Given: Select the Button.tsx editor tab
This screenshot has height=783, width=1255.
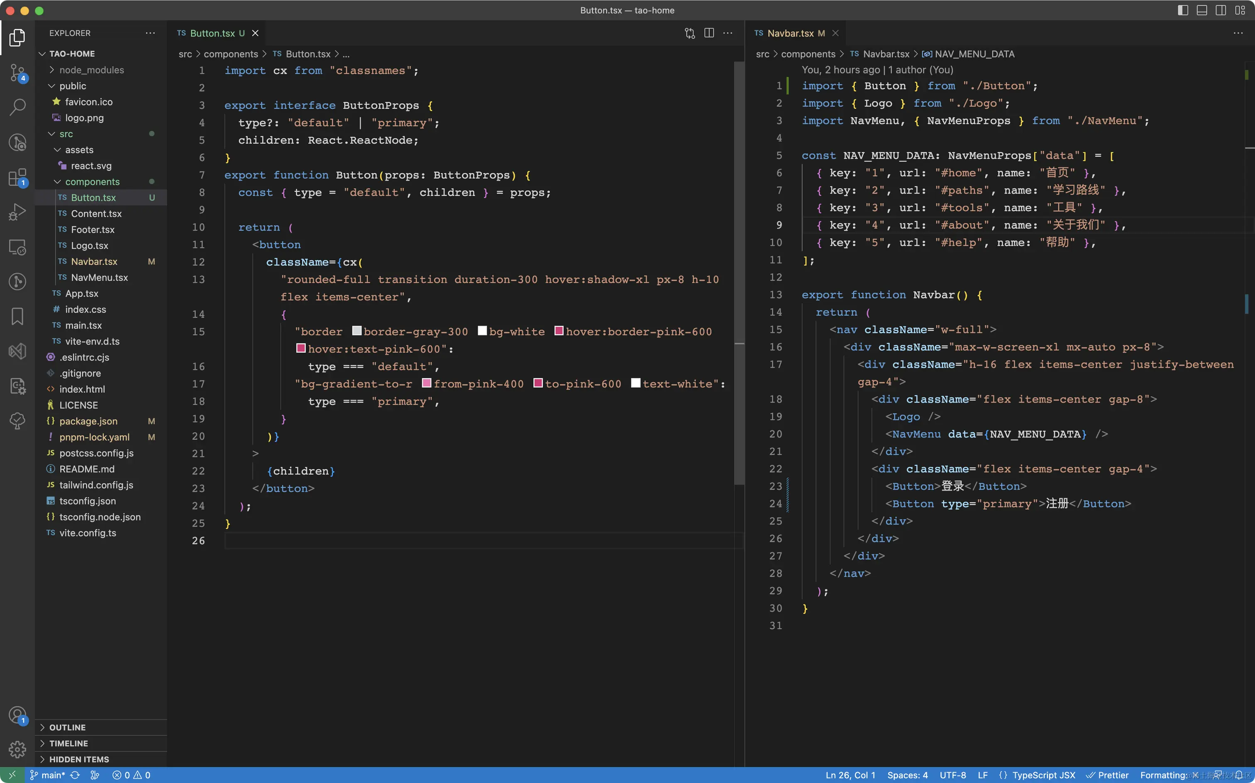Looking at the screenshot, I should pyautogui.click(x=212, y=33).
